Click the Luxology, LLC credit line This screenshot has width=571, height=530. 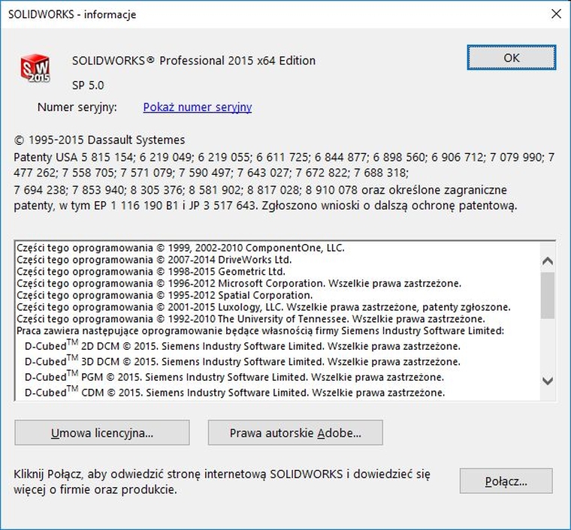point(264,307)
